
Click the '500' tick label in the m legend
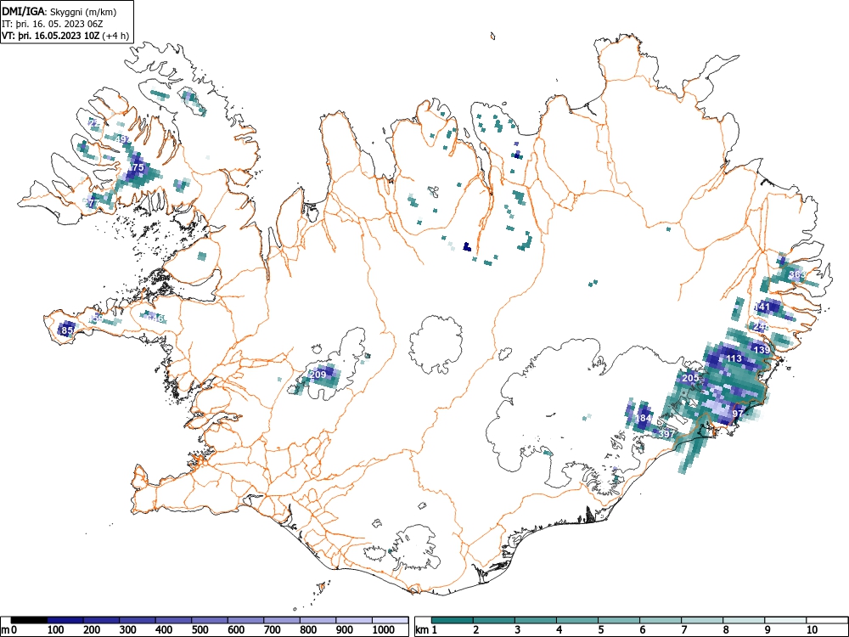(x=200, y=630)
